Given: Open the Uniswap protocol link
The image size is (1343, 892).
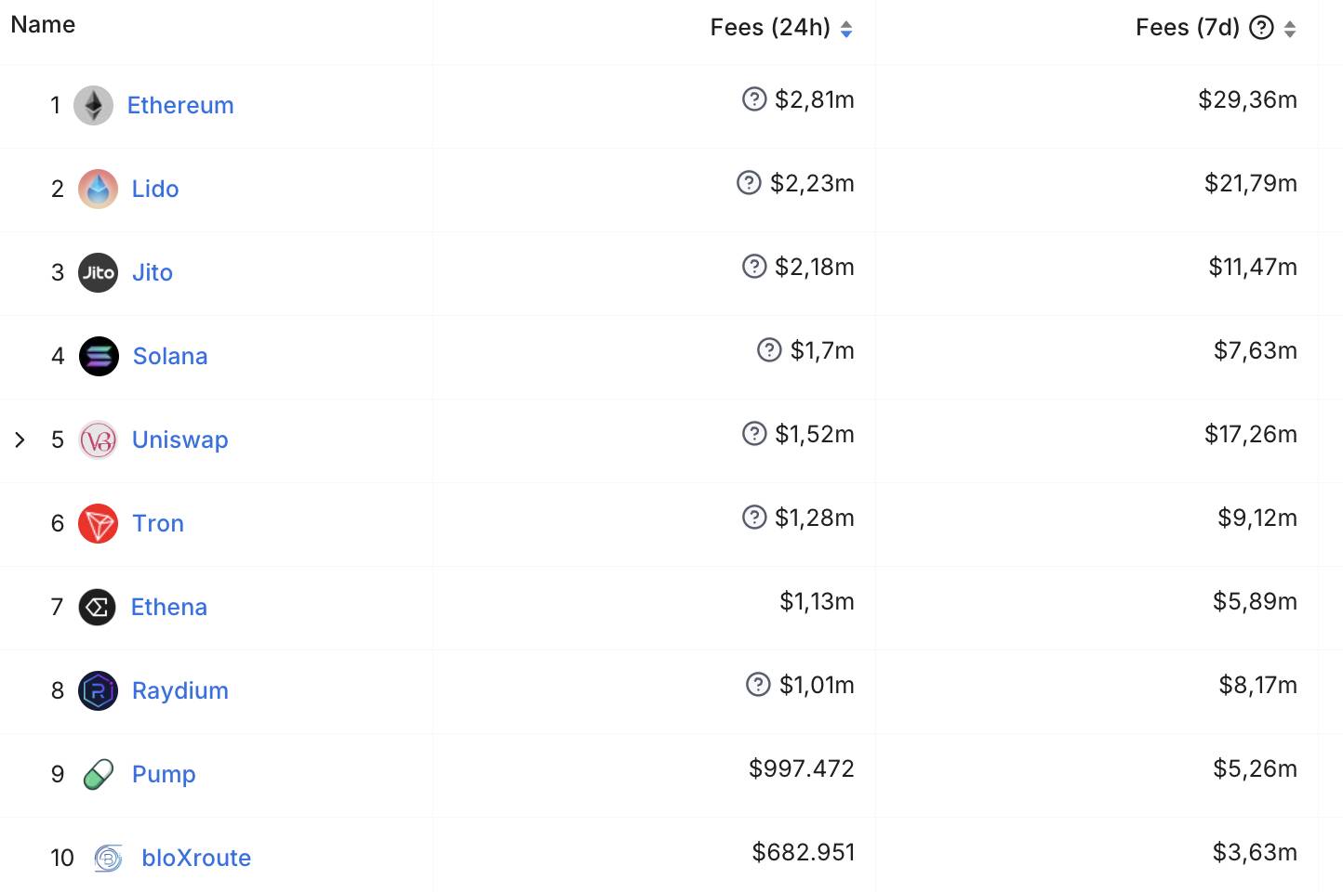Looking at the screenshot, I should tap(180, 439).
